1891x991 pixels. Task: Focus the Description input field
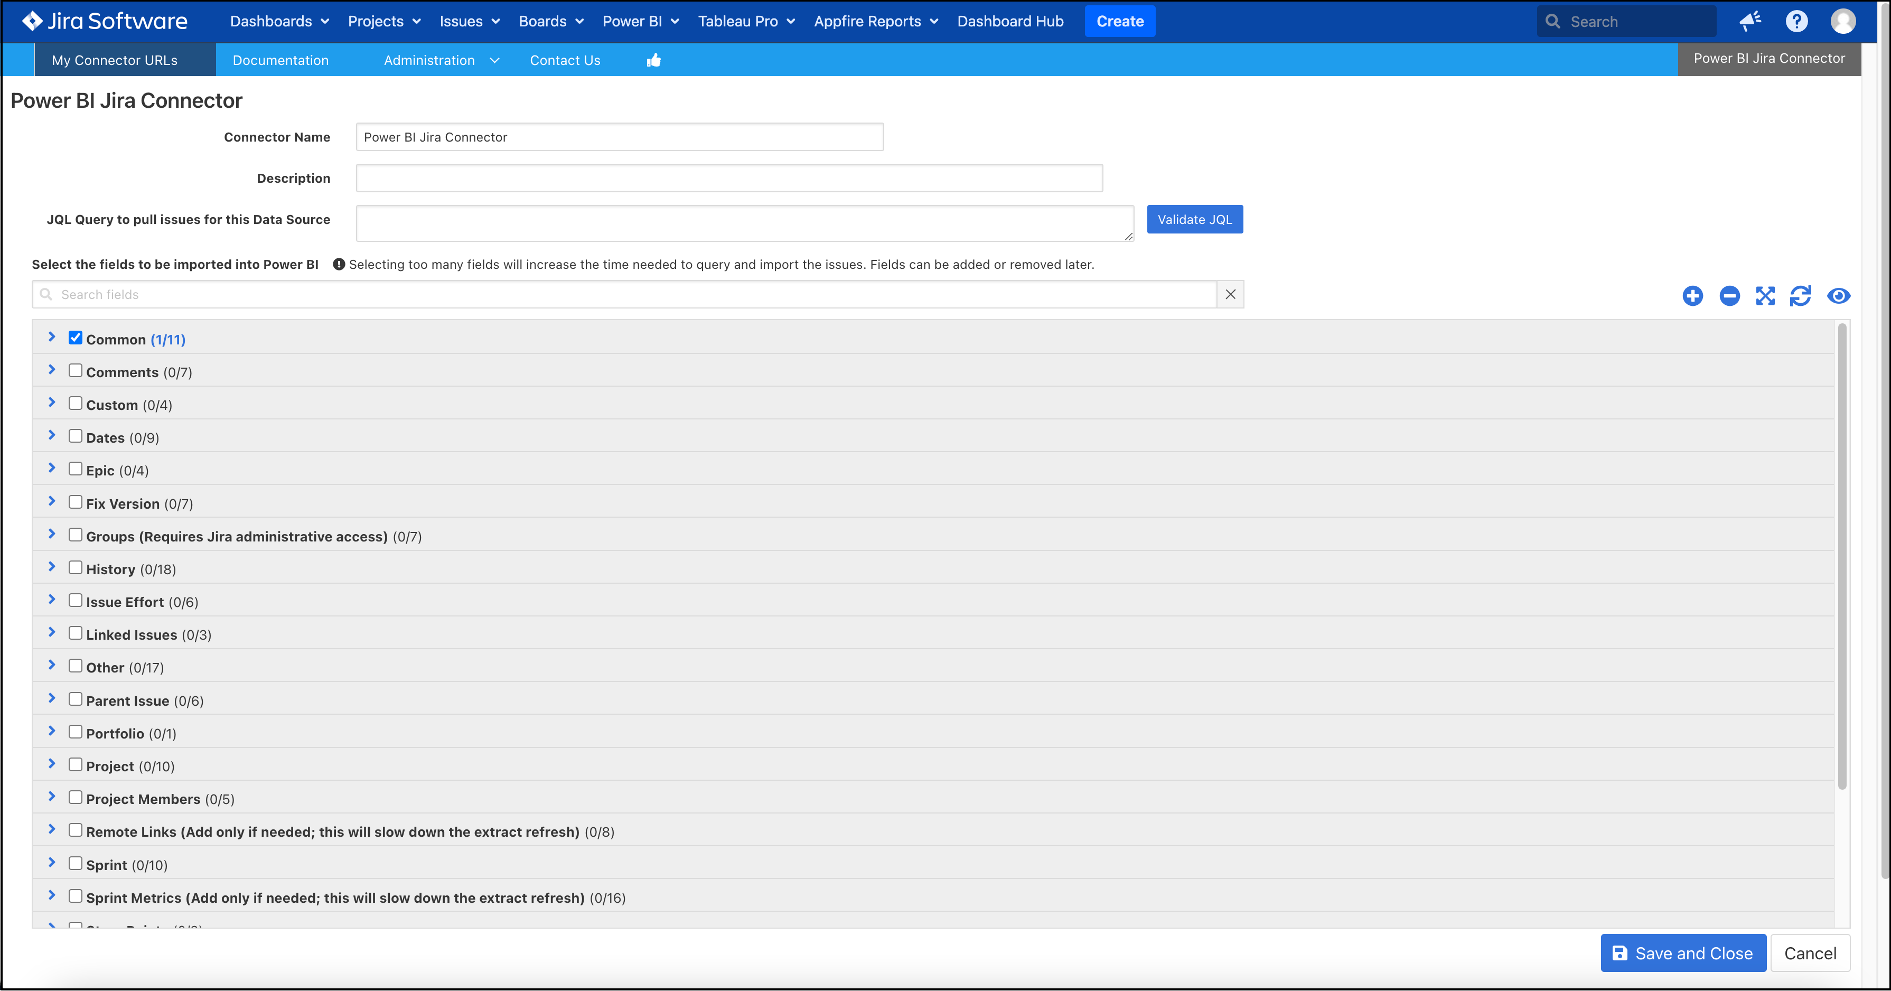tap(729, 179)
